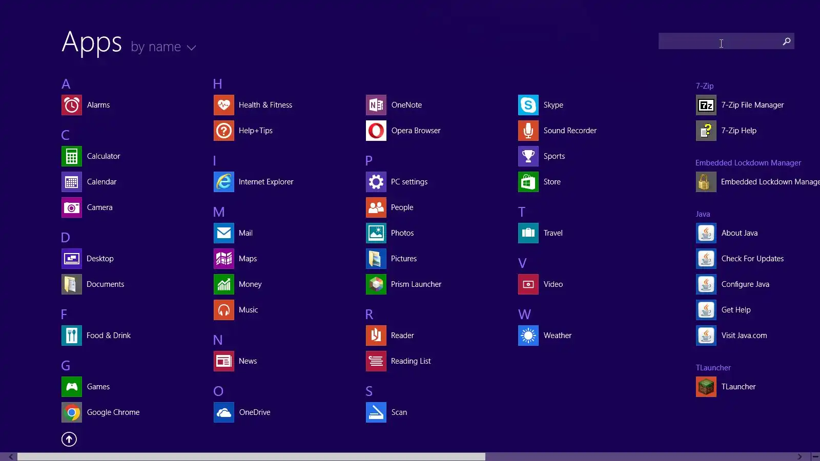Launch 7-Zip File Manager icon
The height and width of the screenshot is (461, 820).
tap(706, 105)
